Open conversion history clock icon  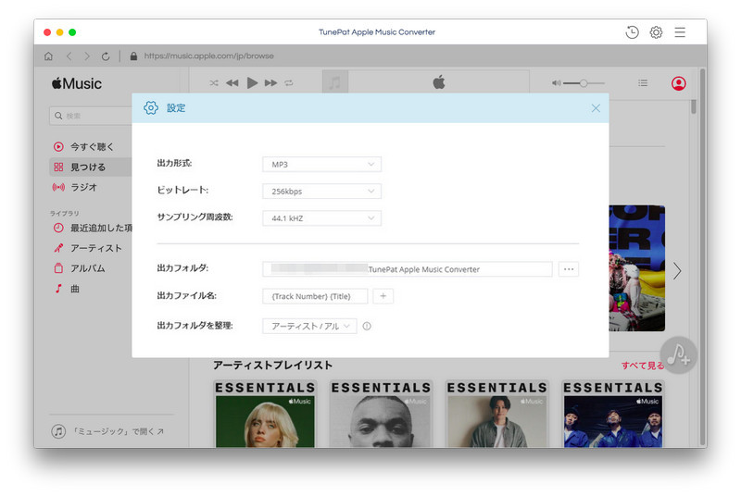pyautogui.click(x=632, y=32)
